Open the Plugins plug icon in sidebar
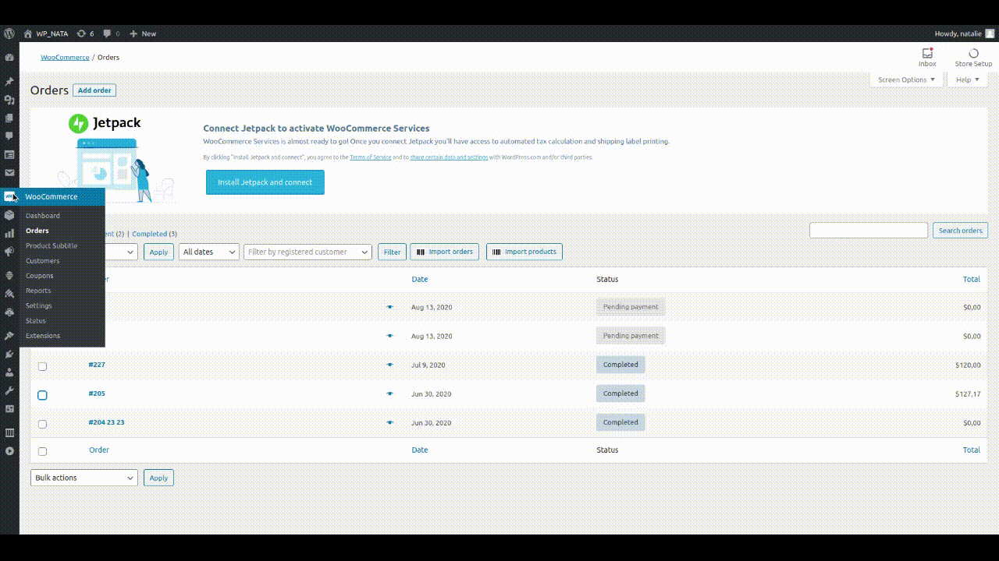The width and height of the screenshot is (999, 561). tap(9, 354)
